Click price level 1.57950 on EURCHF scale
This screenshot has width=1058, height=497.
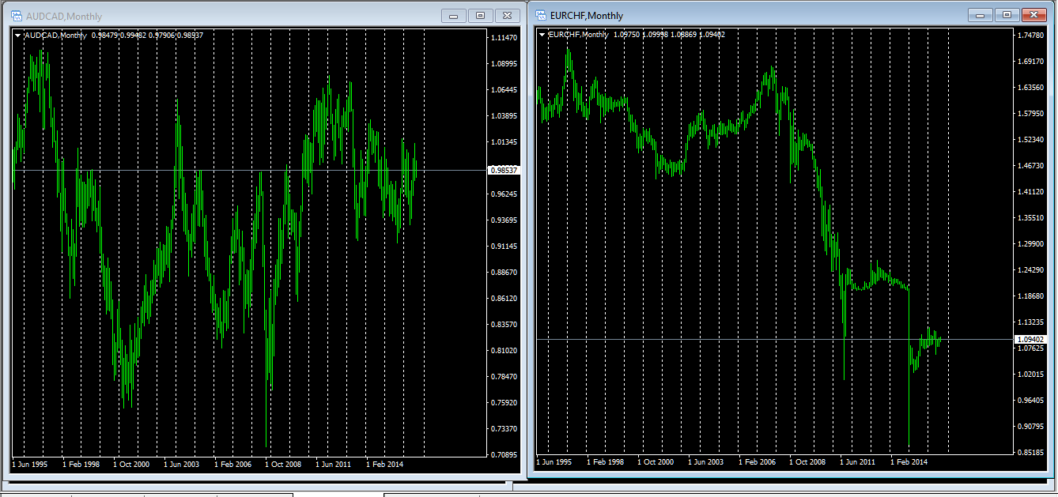(x=1030, y=114)
